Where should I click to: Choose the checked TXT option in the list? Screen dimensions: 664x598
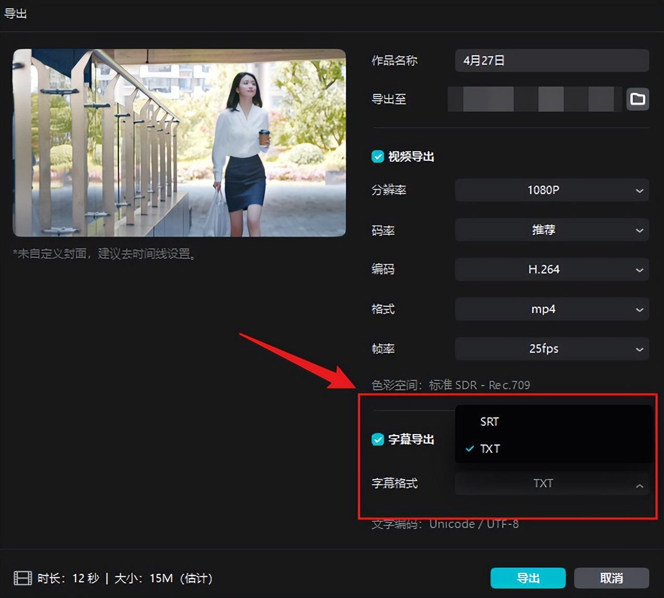click(x=490, y=449)
